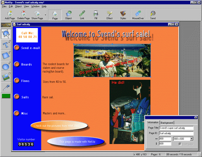Click the Add Page toolbar icon

10,15
